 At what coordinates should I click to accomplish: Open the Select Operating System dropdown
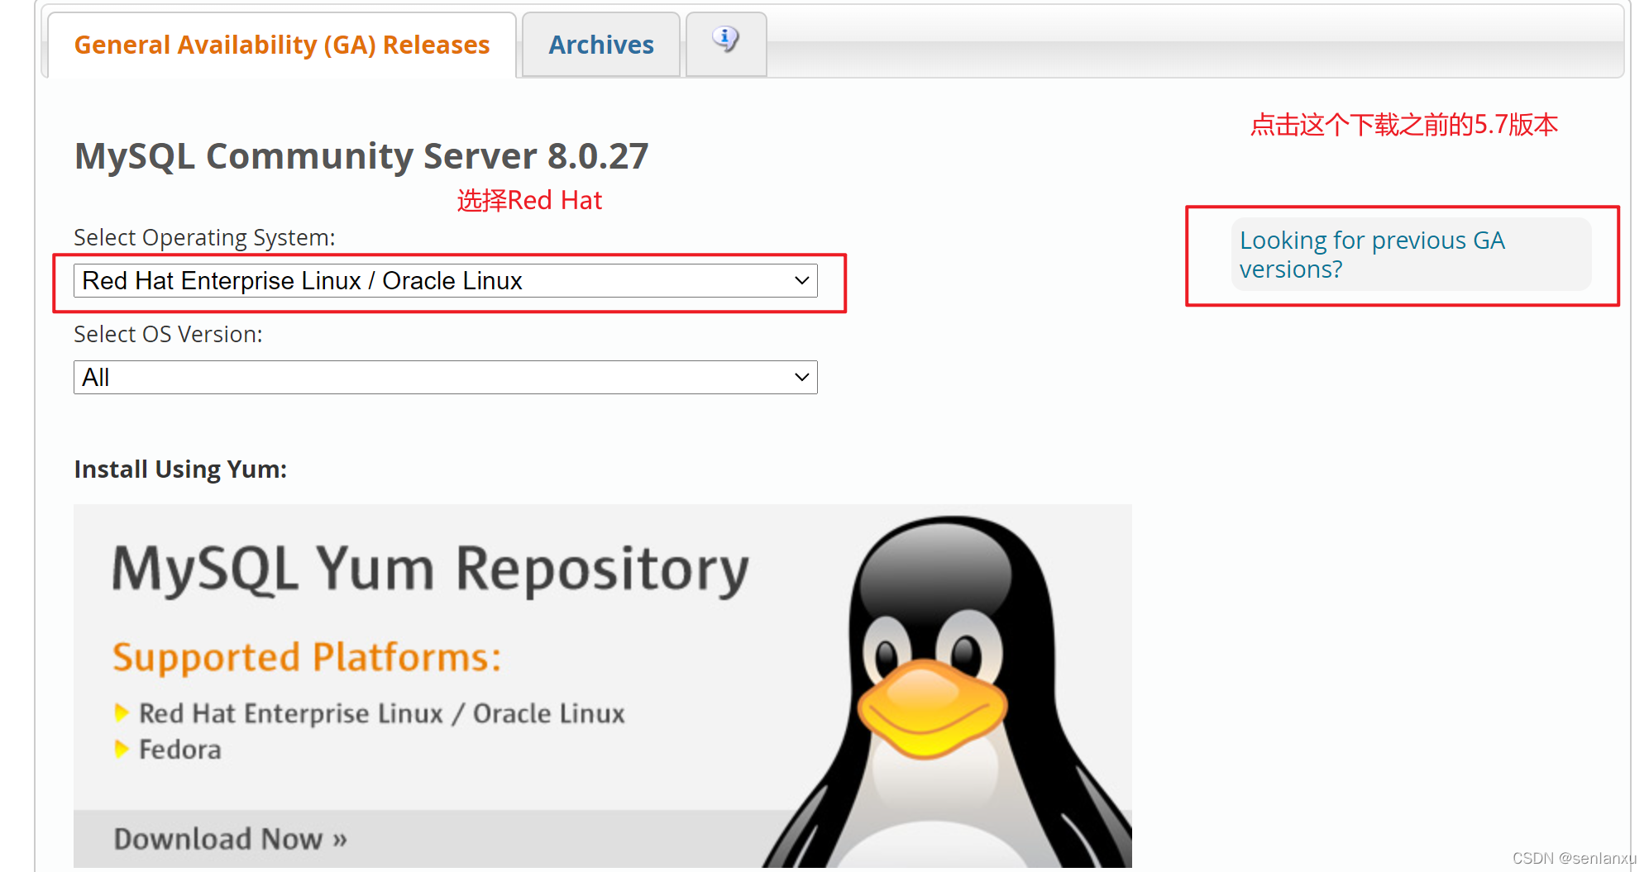coord(446,281)
